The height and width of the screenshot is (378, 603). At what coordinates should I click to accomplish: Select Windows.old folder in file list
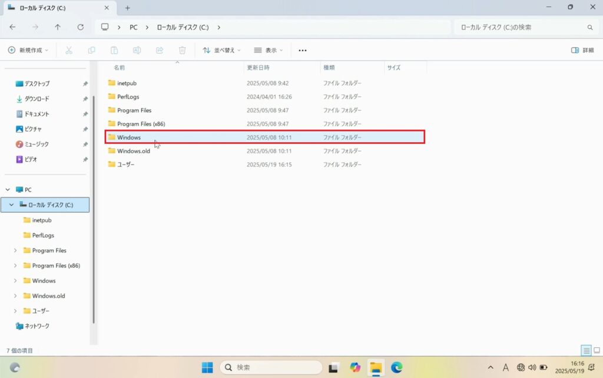click(265, 151)
